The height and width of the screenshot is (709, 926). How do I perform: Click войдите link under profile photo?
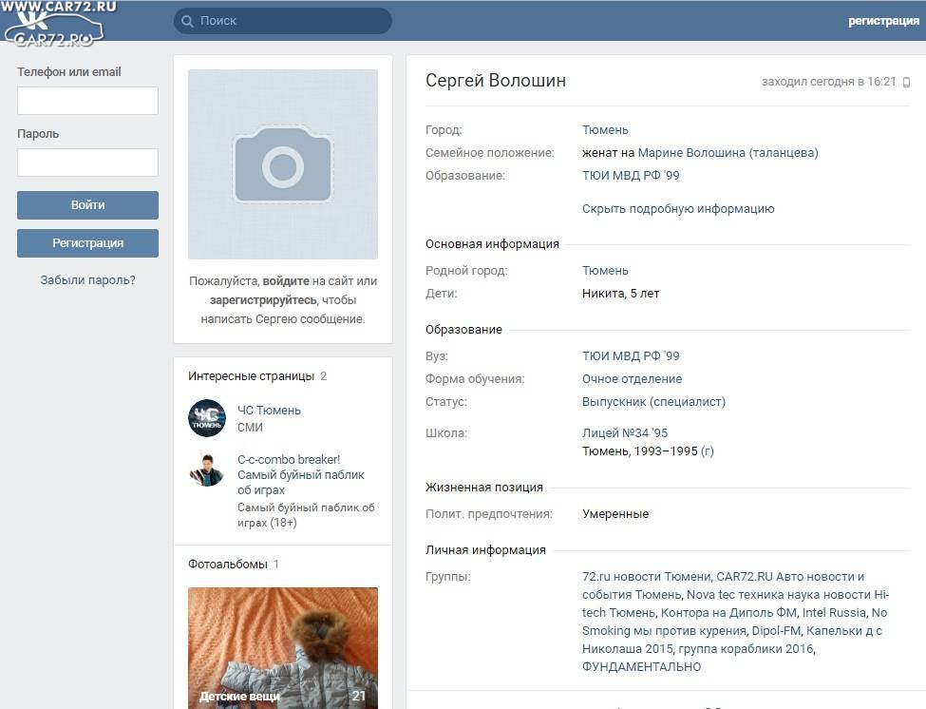pos(286,281)
